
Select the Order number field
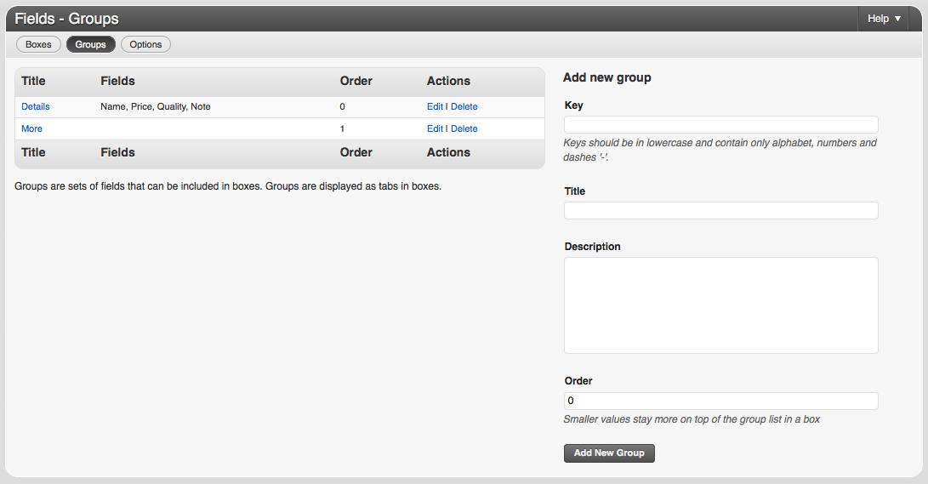pyautogui.click(x=720, y=401)
